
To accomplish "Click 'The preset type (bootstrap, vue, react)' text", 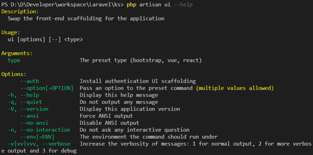I will pyautogui.click(x=141, y=60).
